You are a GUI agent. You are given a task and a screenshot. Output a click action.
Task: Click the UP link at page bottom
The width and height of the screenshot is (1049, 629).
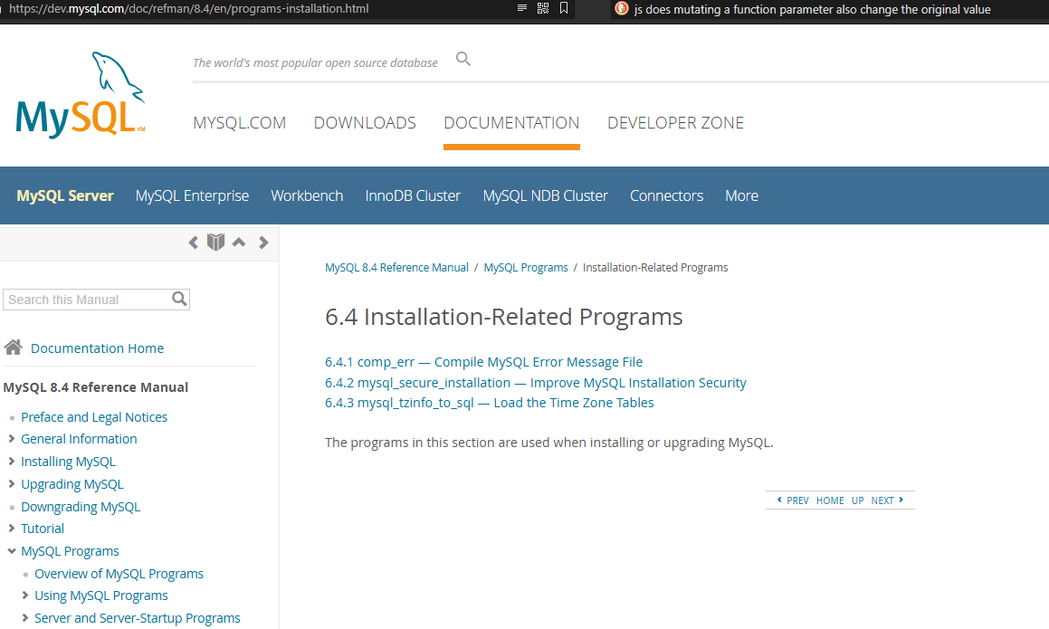(x=858, y=500)
